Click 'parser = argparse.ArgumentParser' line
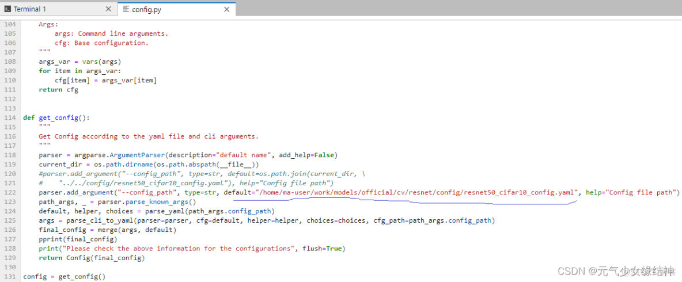Screen dimensions: 682x282 pyautogui.click(x=188, y=155)
